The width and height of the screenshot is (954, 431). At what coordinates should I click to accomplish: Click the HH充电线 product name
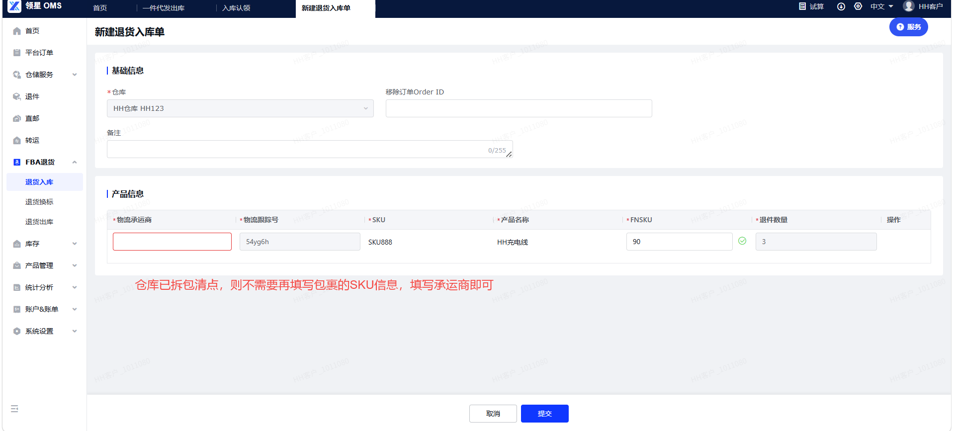(x=513, y=242)
